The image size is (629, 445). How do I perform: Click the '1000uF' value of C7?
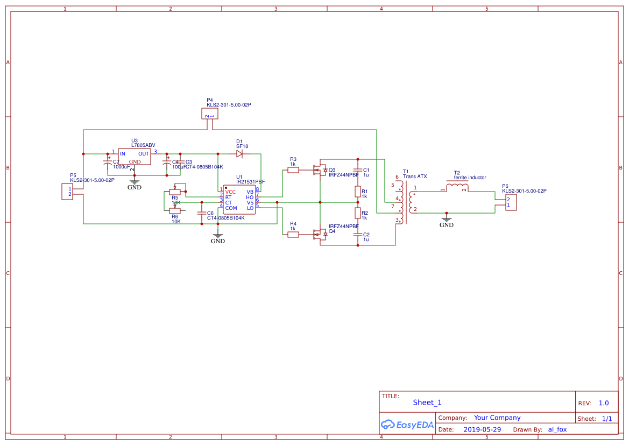(122, 167)
